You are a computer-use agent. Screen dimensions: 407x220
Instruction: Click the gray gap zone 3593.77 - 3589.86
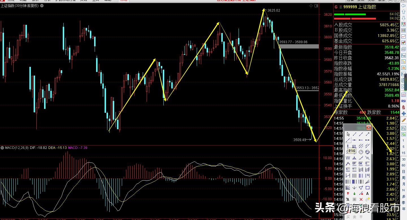pyautogui.click(x=299, y=46)
